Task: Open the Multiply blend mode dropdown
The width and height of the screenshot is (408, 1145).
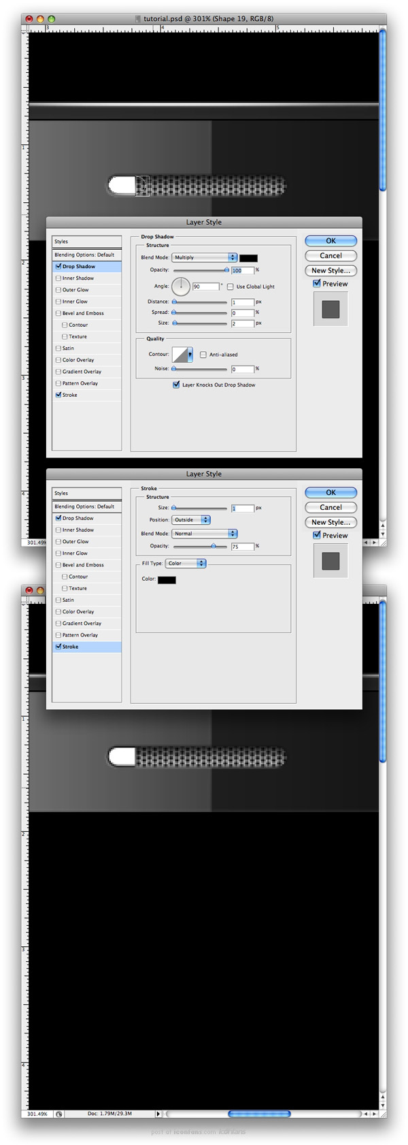Action: pos(204,257)
